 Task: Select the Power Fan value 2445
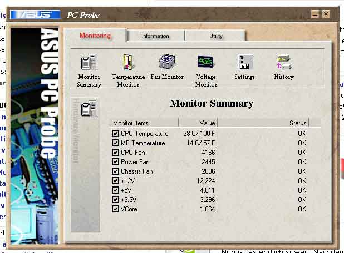tap(208, 161)
